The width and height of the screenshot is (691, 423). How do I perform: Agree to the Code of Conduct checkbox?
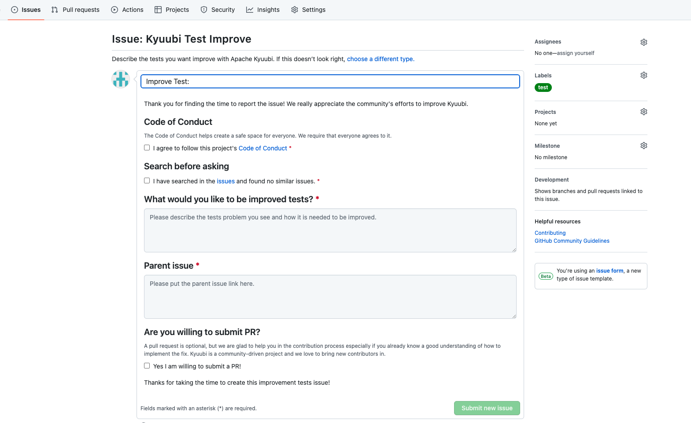tap(147, 148)
